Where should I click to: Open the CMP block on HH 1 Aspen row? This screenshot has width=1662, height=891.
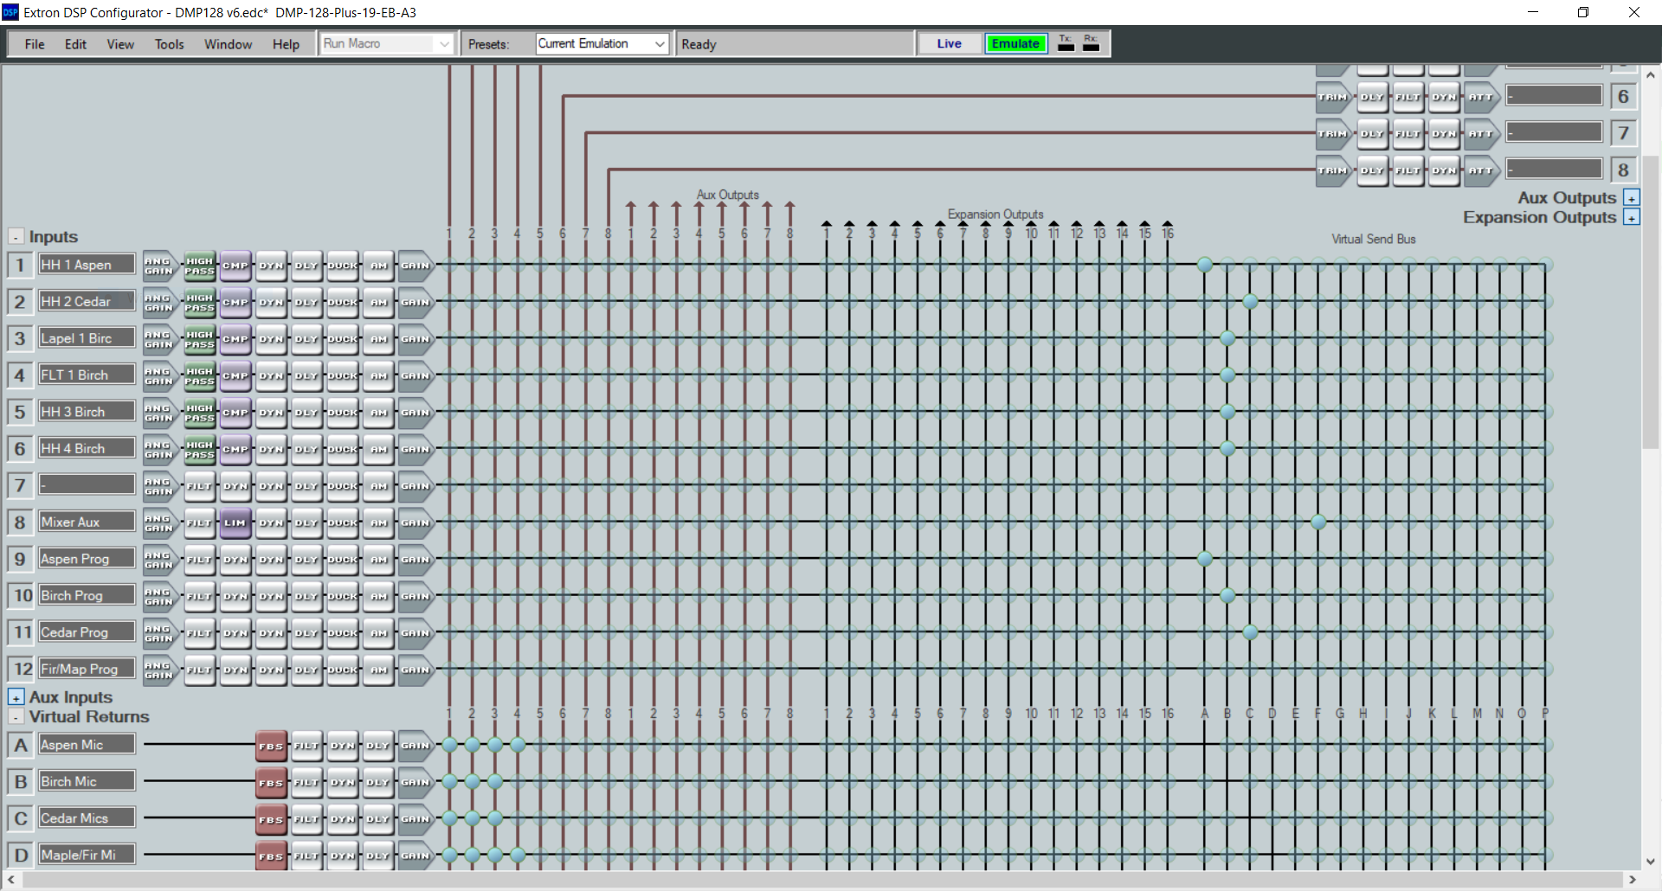pyautogui.click(x=235, y=266)
